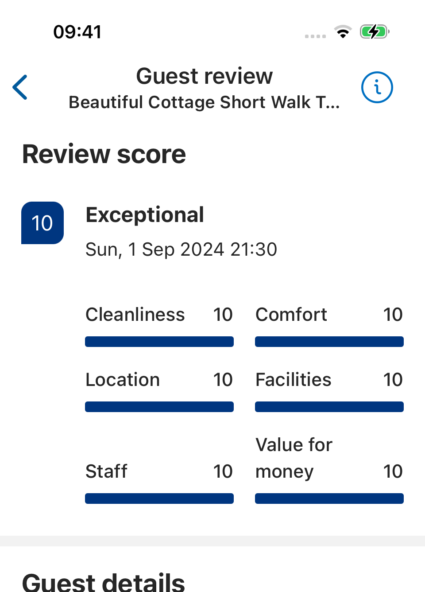Tap the Review score heading
The width and height of the screenshot is (425, 592).
tap(104, 154)
